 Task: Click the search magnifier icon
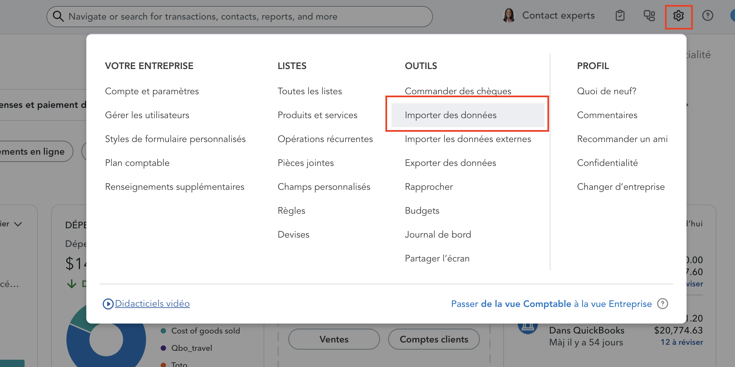point(58,16)
